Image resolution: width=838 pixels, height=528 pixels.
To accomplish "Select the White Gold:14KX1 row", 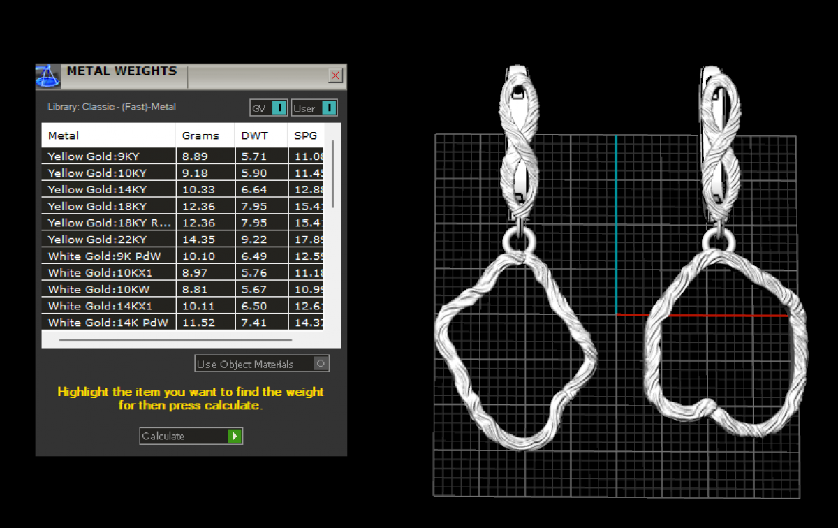I will [x=184, y=306].
